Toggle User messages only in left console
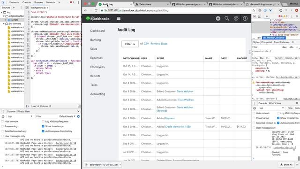Viewport: 300px width, 169px height. click(2, 136)
